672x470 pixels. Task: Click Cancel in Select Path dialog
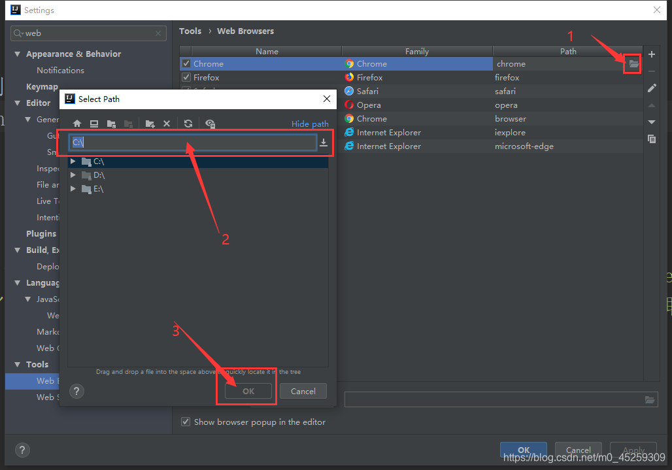303,391
